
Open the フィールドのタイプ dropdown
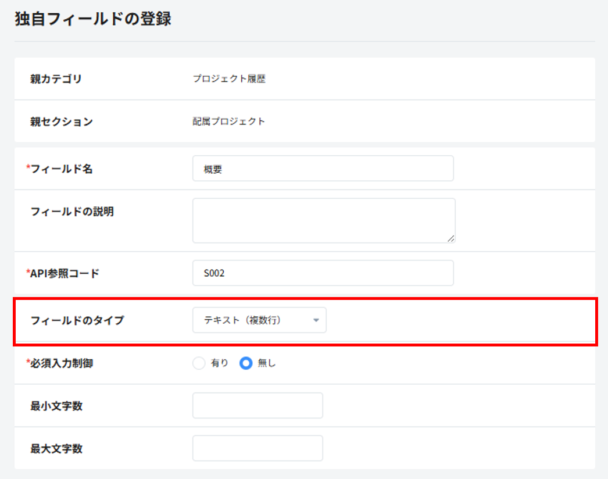pyautogui.click(x=259, y=320)
